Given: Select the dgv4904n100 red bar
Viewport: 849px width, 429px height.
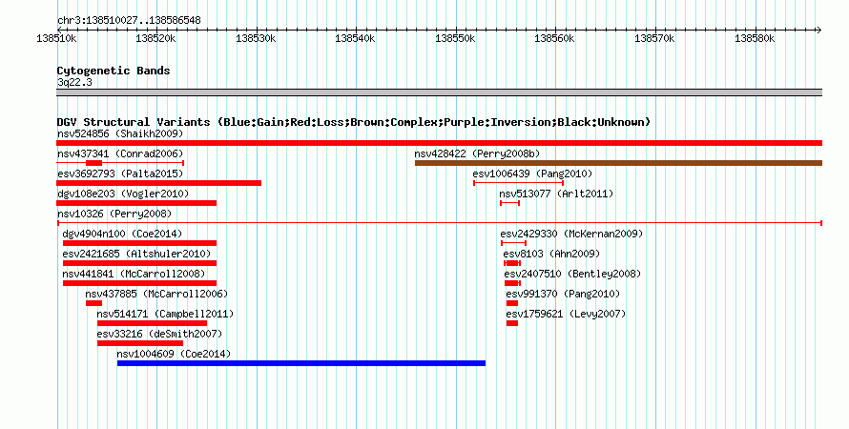Looking at the screenshot, I should [139, 243].
